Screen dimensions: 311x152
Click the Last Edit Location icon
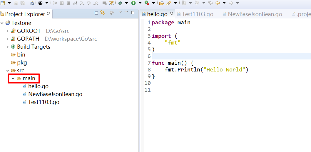pos(210,3)
